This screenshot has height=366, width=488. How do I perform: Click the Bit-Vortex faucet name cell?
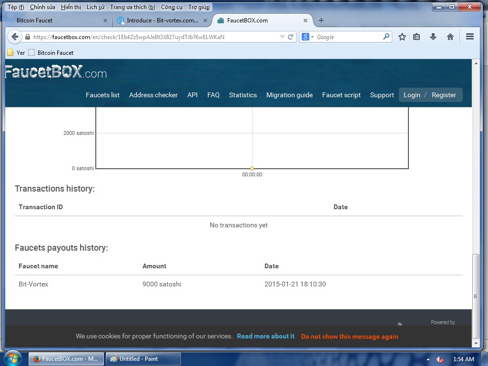(33, 284)
